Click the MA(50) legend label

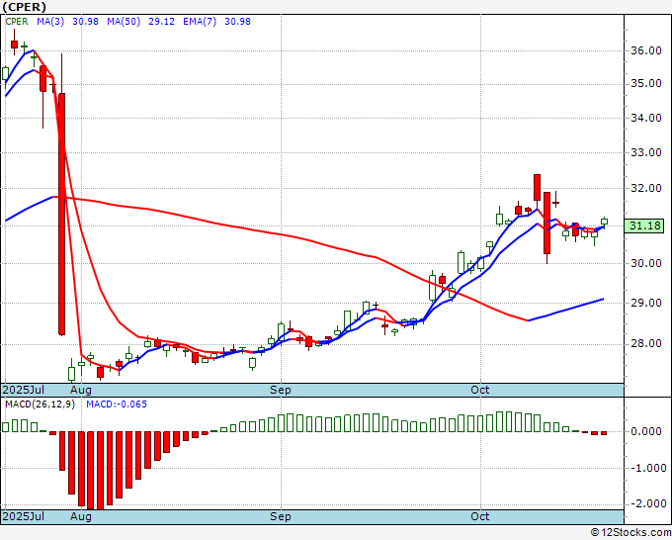click(x=124, y=22)
